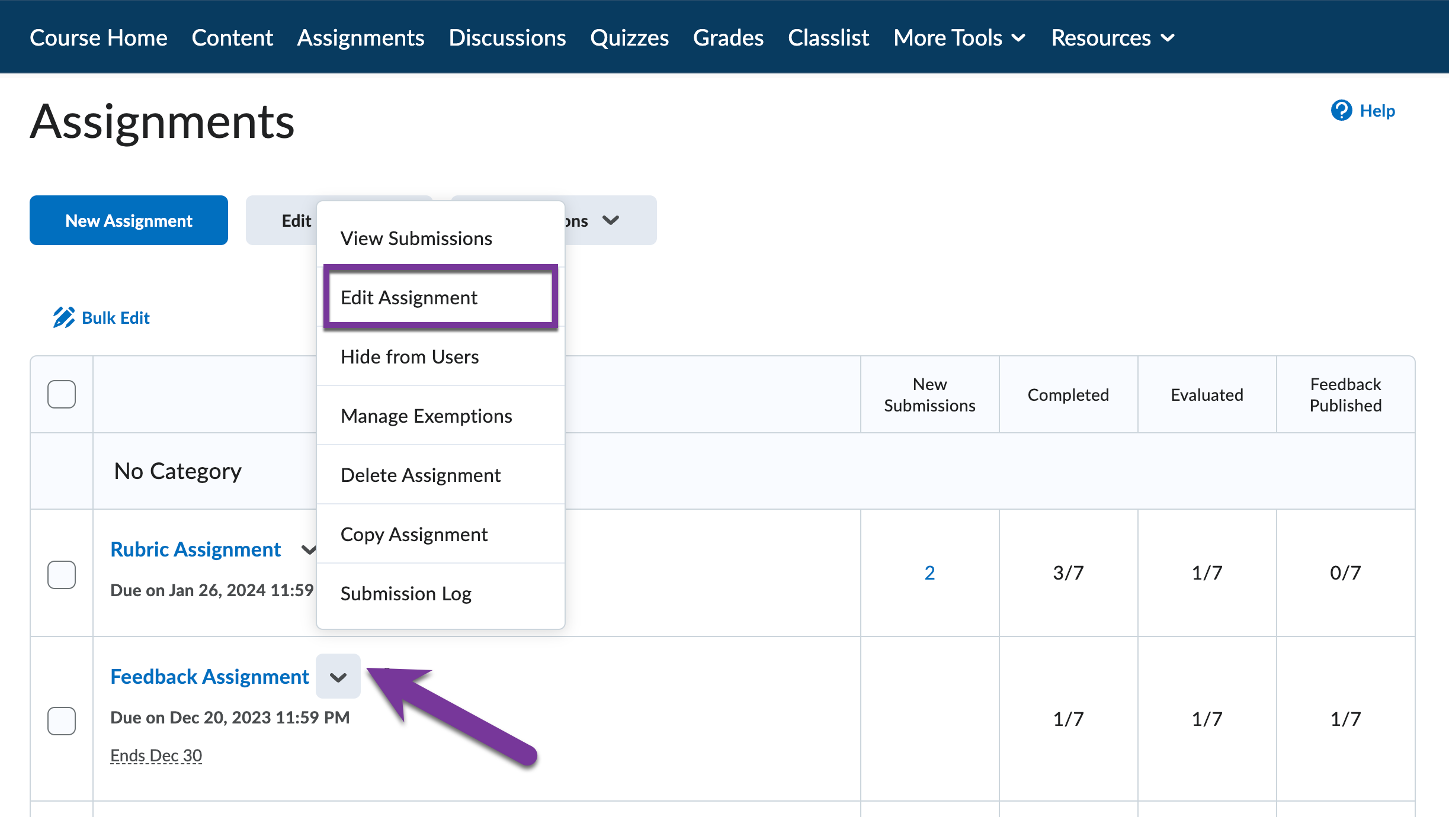Click the Bulk Edit pencil icon
Screen dimensions: 1449x817
point(65,317)
